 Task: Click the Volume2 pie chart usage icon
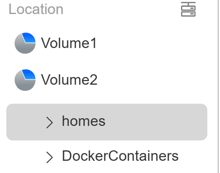(x=25, y=80)
